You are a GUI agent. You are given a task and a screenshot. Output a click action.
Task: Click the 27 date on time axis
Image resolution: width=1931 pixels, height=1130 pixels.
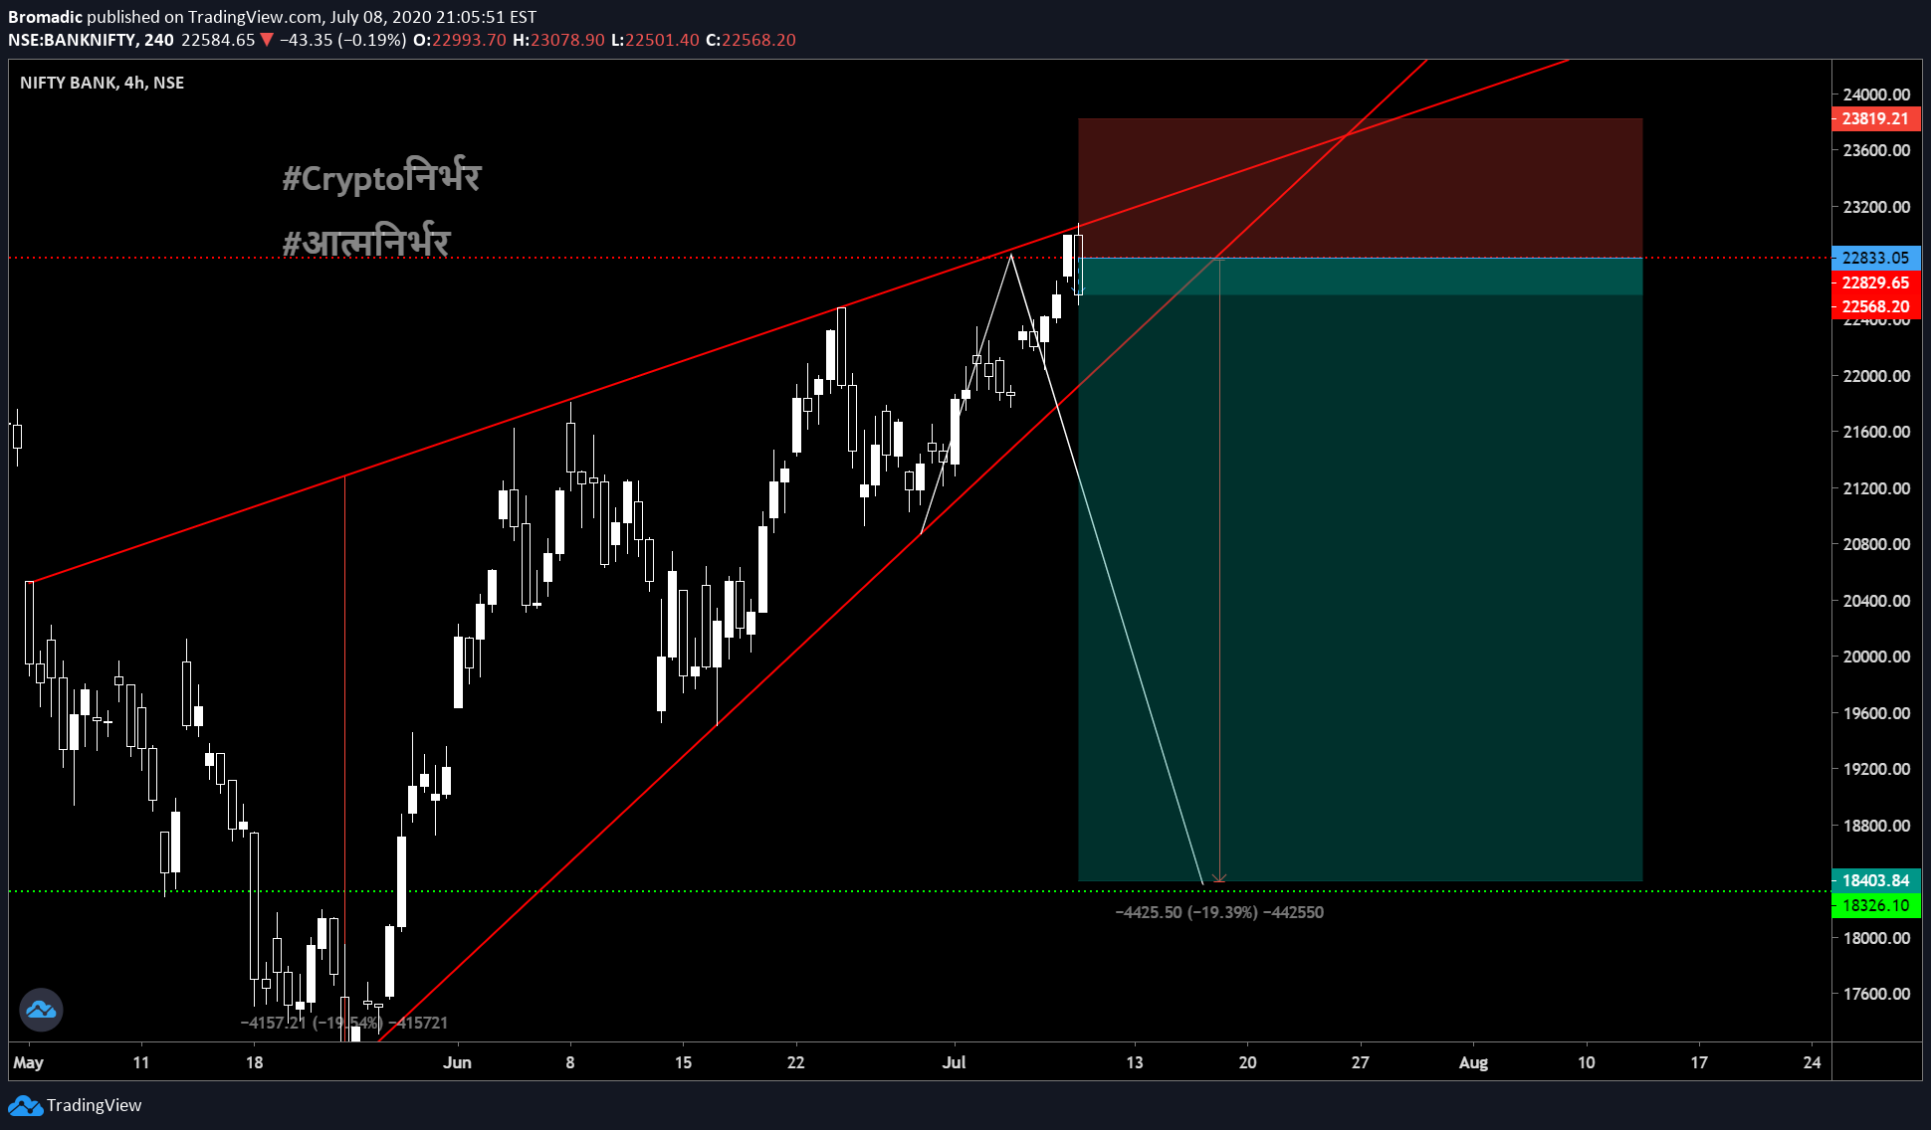pyautogui.click(x=1360, y=1062)
